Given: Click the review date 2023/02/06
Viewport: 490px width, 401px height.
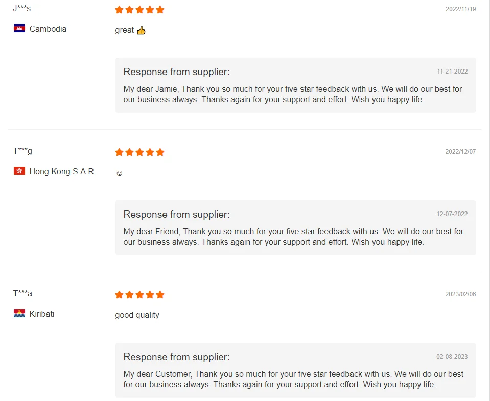Looking at the screenshot, I should [460, 294].
